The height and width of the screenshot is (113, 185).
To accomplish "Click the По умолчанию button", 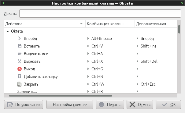I will [24, 104].
